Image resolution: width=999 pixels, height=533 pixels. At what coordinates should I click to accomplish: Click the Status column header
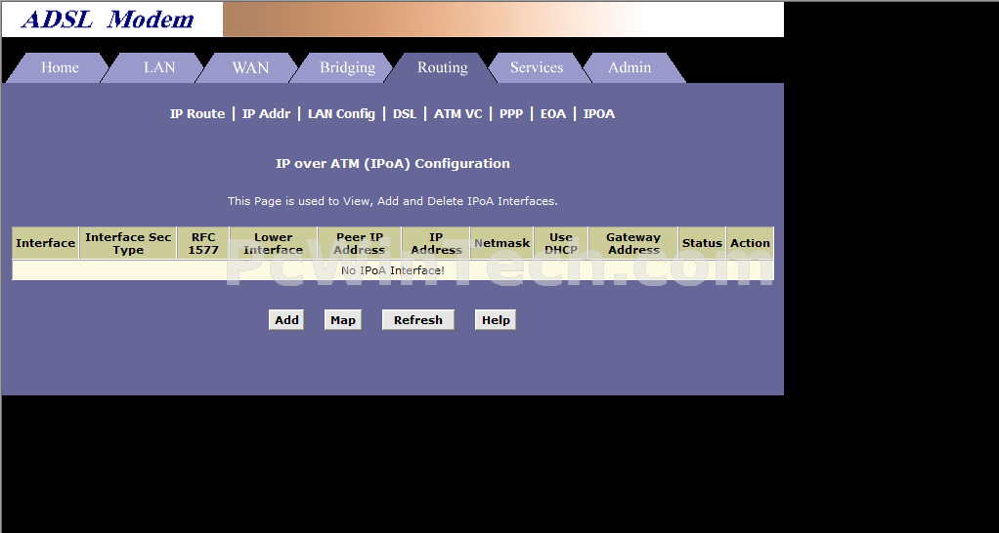click(702, 243)
